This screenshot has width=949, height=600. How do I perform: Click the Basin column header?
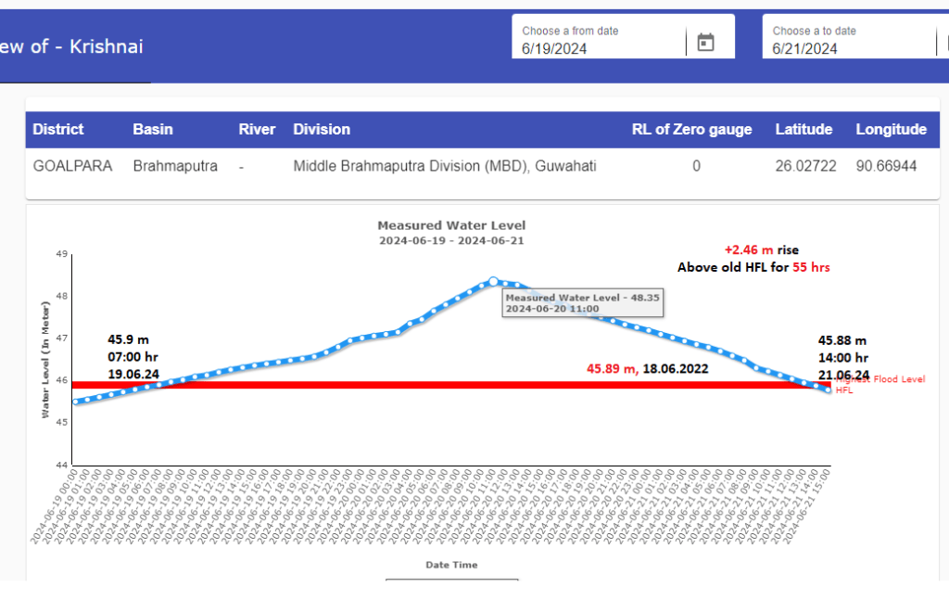153,130
